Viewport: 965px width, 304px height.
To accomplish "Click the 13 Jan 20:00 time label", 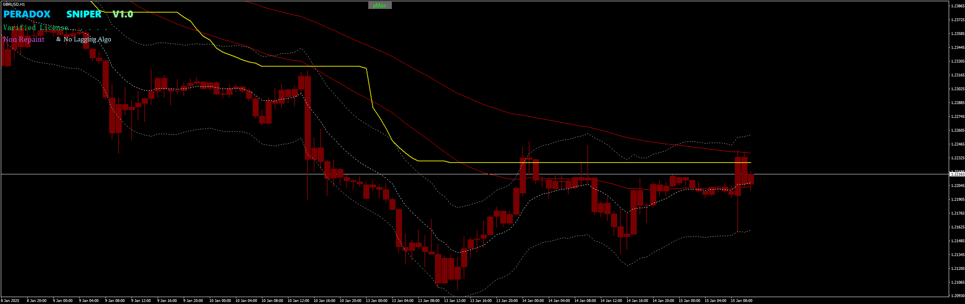I will click(507, 301).
